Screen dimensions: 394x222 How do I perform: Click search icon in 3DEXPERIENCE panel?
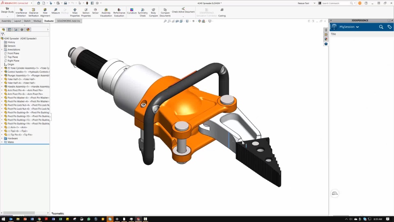click(381, 27)
